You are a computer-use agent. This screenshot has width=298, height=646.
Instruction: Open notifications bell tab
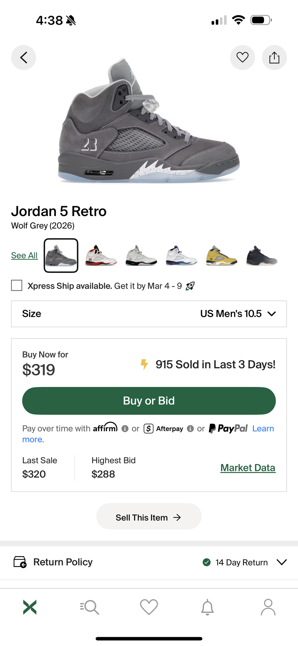pyautogui.click(x=207, y=607)
